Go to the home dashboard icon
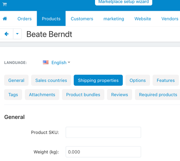Viewport: 180px width, 161px height. pos(5,19)
